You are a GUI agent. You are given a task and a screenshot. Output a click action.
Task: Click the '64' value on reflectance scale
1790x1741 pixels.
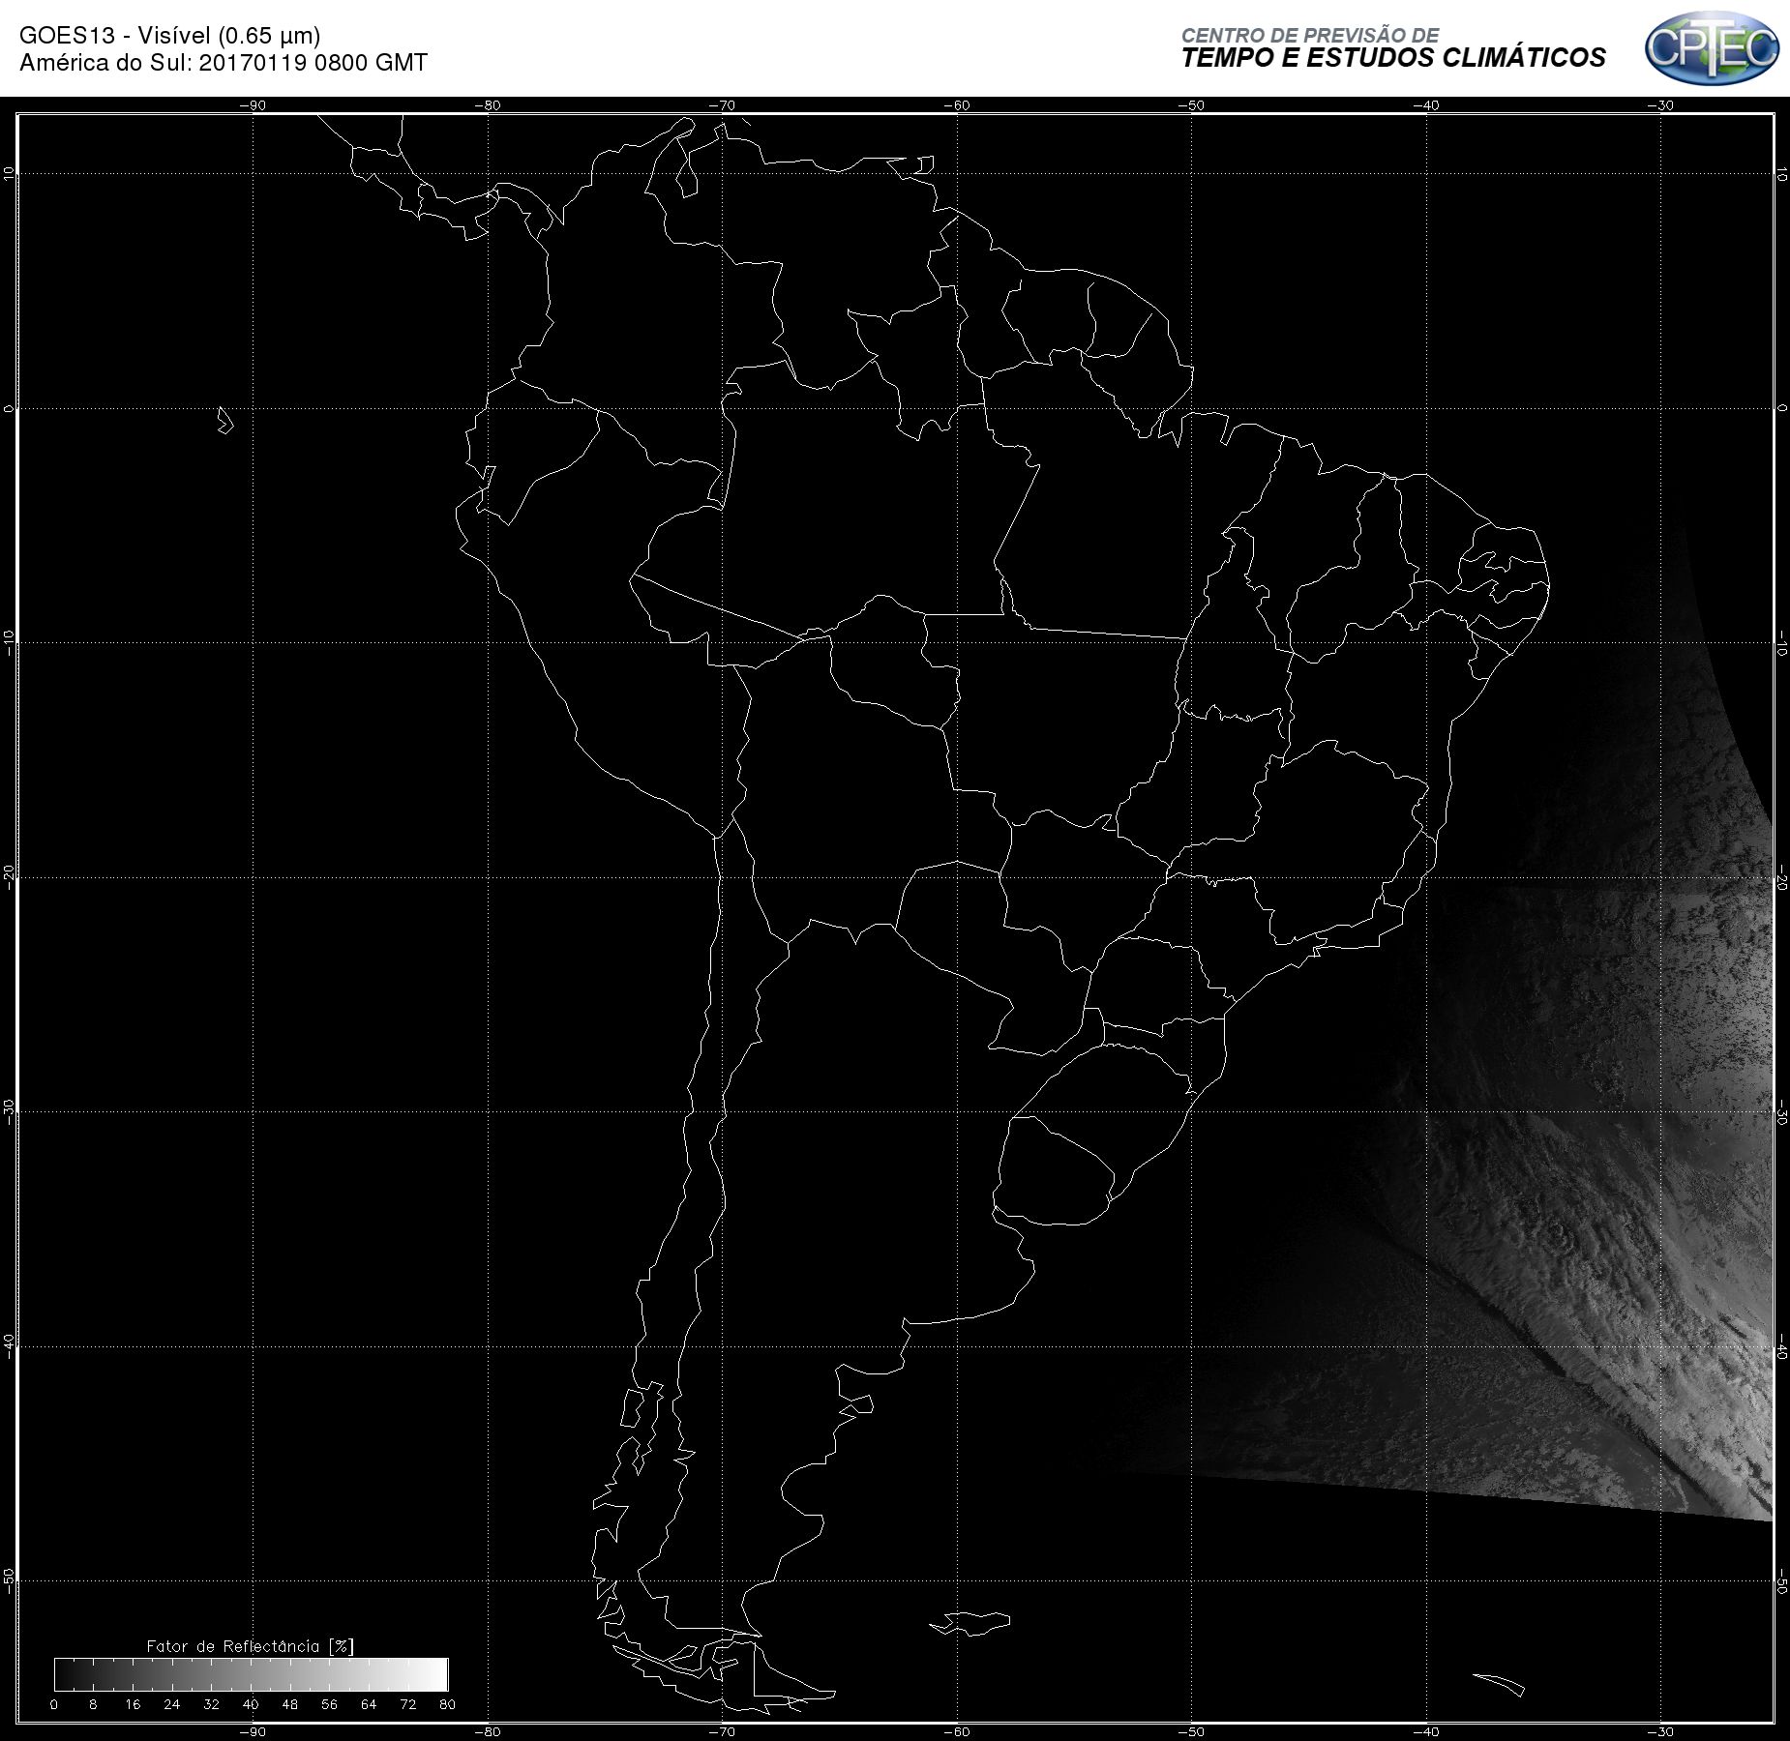369,1704
